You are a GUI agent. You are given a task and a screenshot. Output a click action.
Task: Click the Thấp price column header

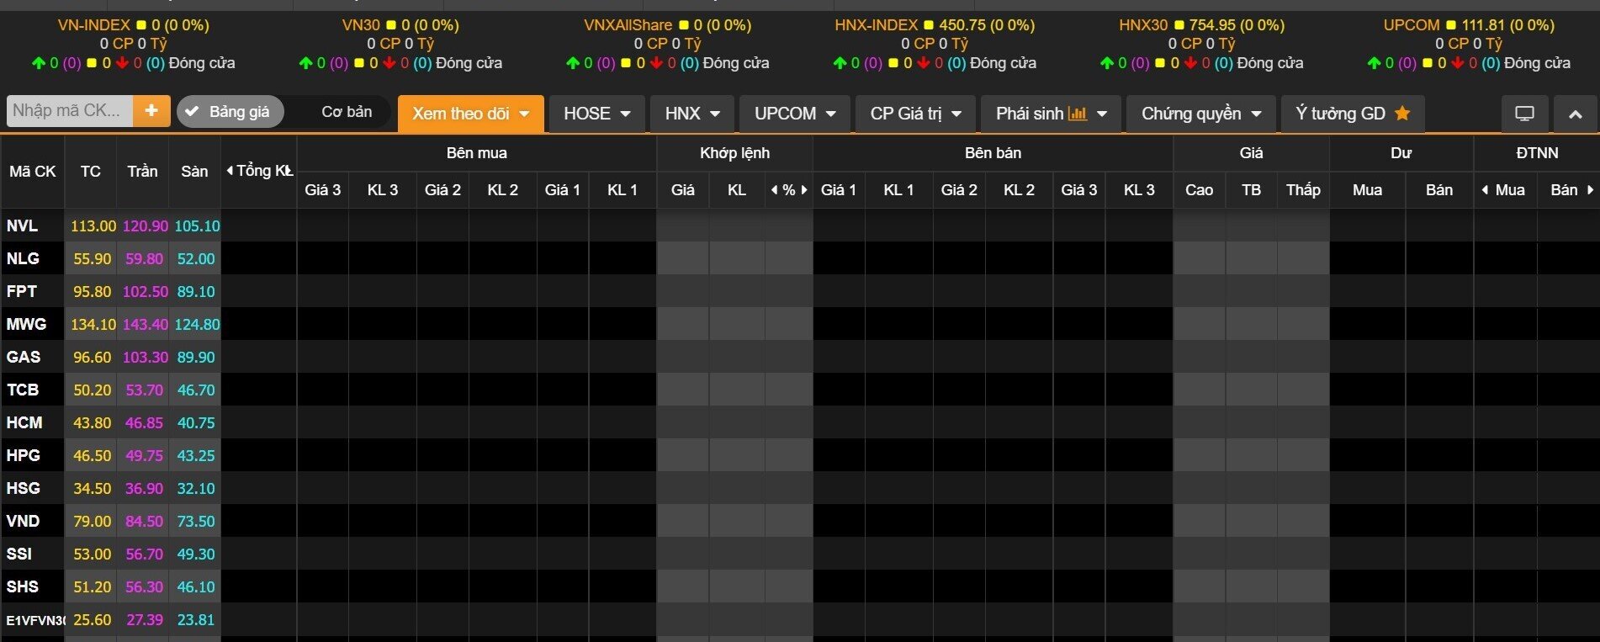[1303, 190]
